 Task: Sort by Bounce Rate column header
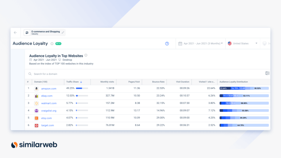coord(158,82)
